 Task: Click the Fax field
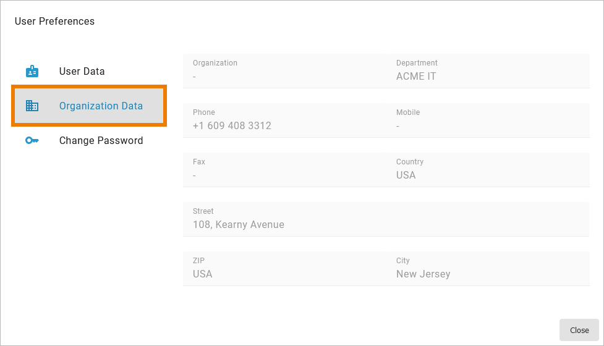tap(284, 175)
